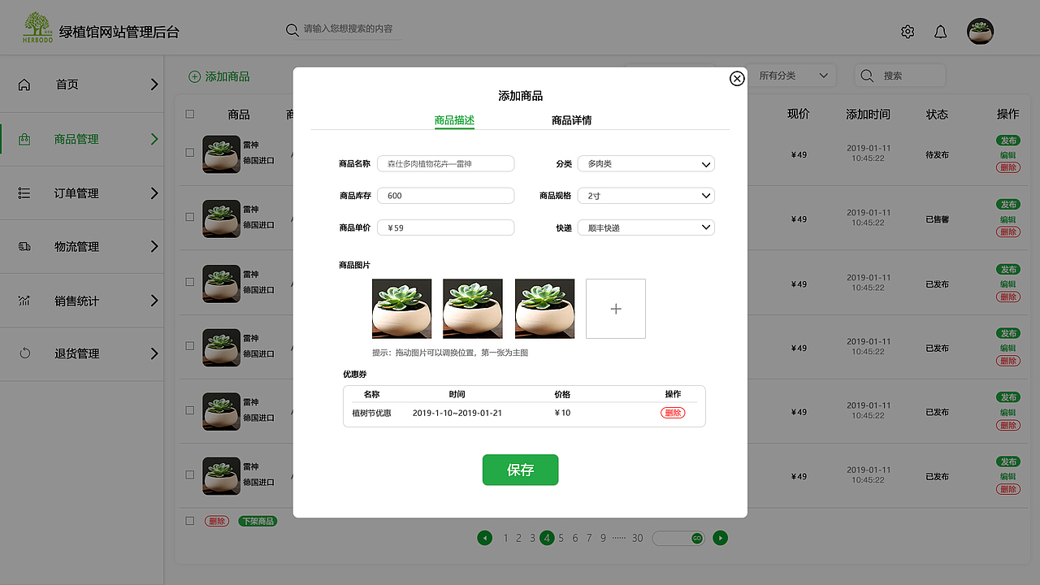1040x585 pixels.
Task: Click the plus tile to add a product image
Action: pos(615,309)
